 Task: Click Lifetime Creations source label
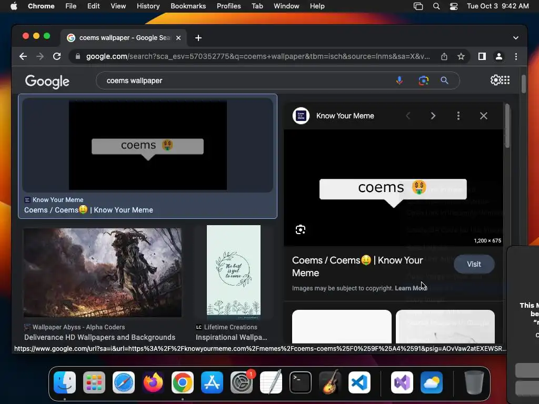click(227, 327)
